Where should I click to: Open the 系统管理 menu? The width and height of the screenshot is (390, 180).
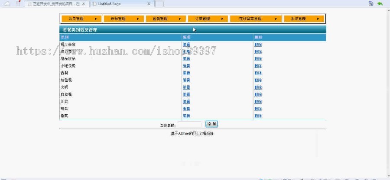tap(304, 19)
